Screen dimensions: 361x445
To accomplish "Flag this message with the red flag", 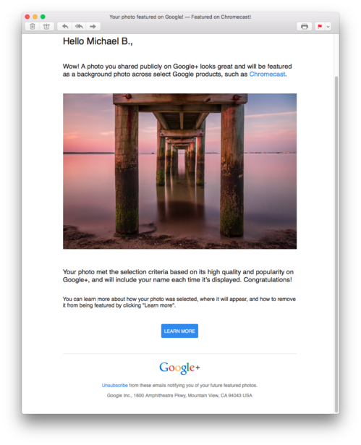I will click(x=320, y=26).
